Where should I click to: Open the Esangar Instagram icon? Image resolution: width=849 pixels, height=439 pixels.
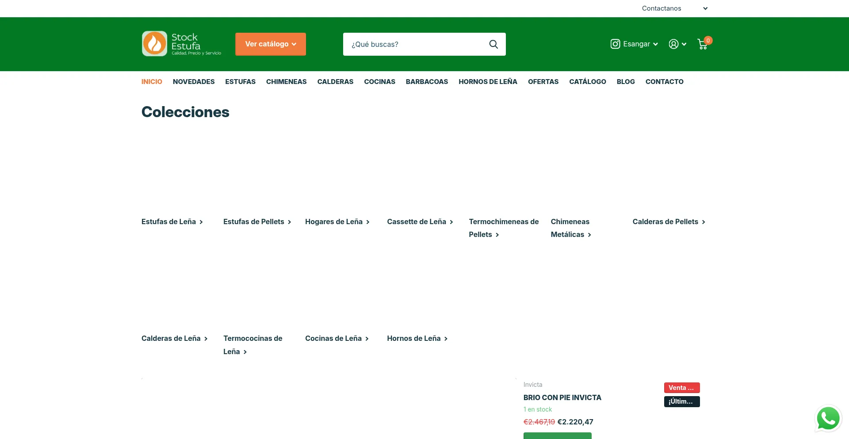tap(615, 44)
